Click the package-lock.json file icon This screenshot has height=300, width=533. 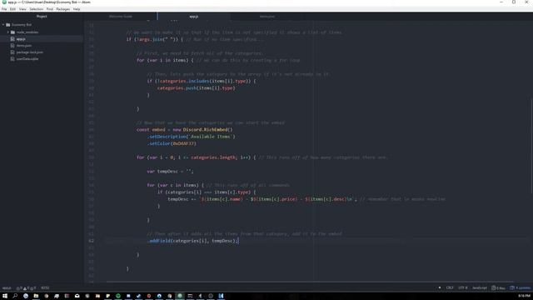(x=12, y=52)
